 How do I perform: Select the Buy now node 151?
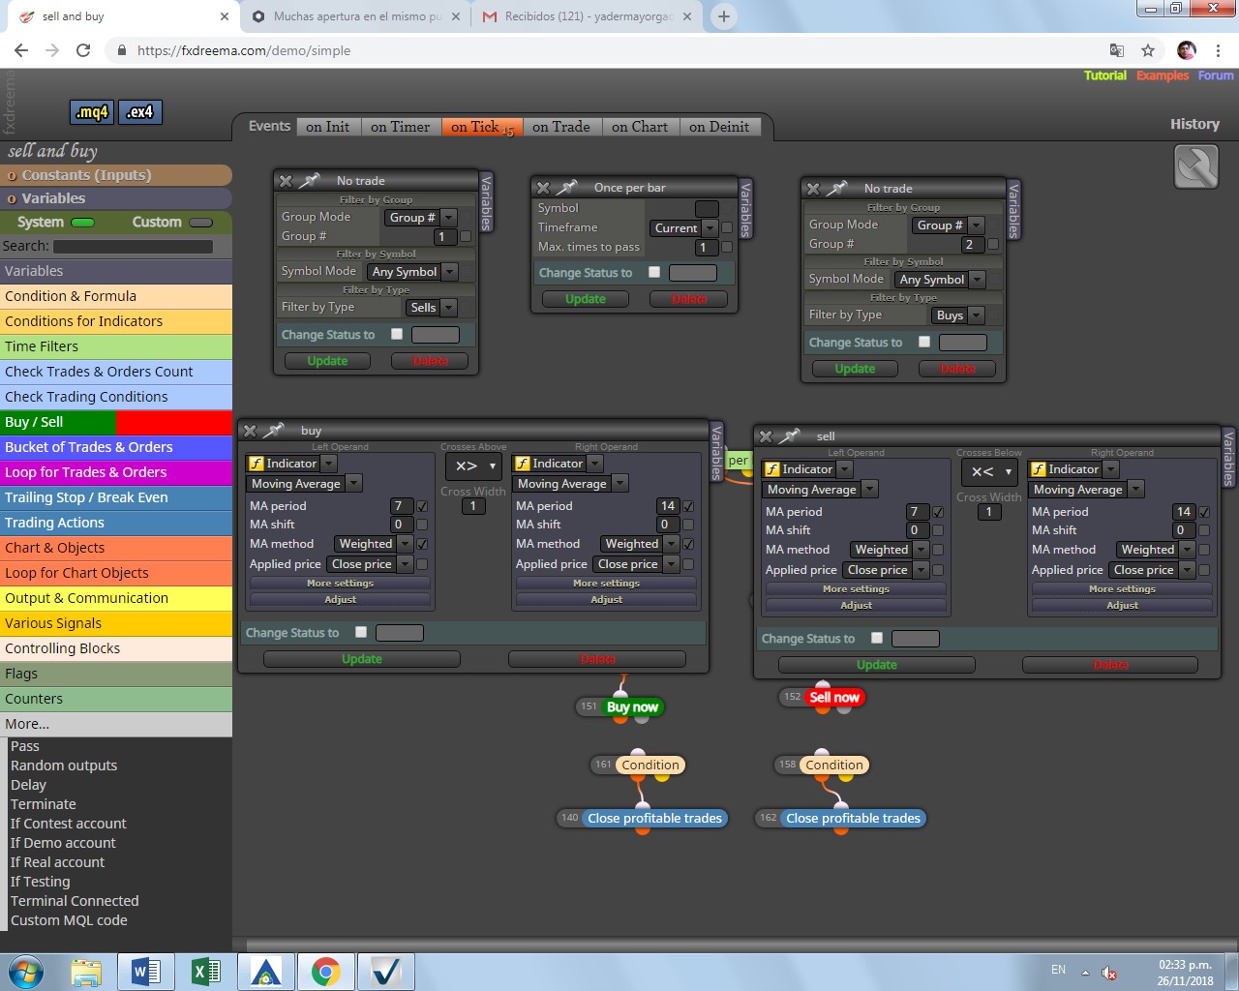coord(632,707)
